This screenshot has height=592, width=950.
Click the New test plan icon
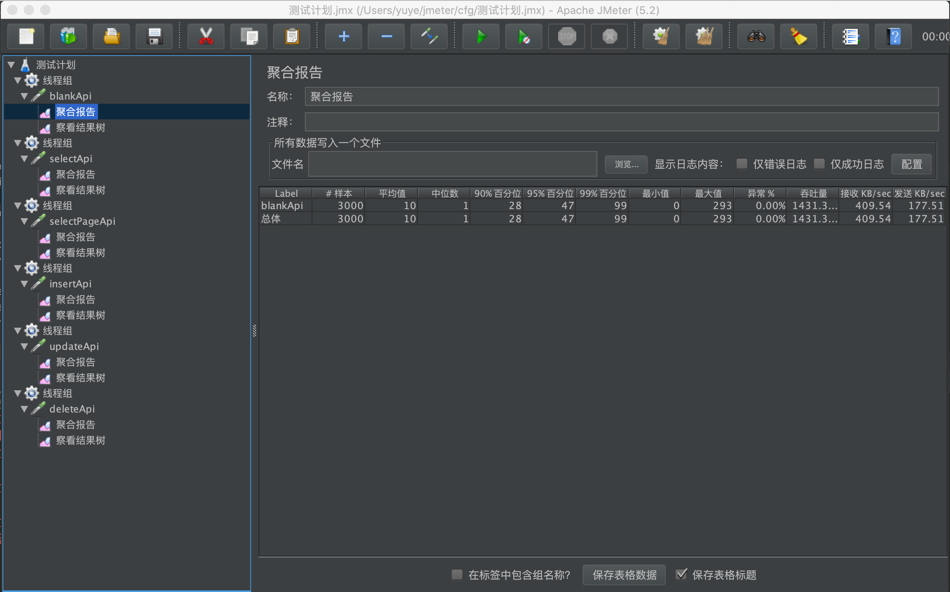pos(26,37)
